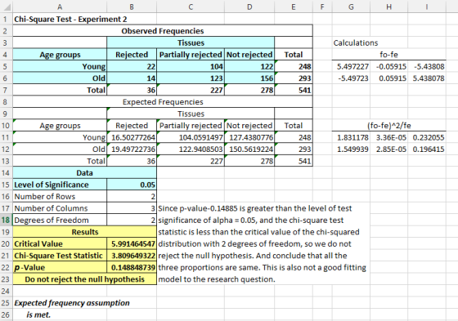Click the yellow 'Results' heading cell
458x321 pixels.
pos(85,232)
